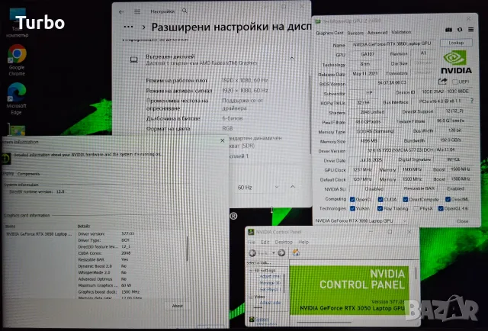Viewport: 488px width, 331px height.
Task: Open Desktop menu in NVIDIA Control Panel
Action: (x=284, y=242)
